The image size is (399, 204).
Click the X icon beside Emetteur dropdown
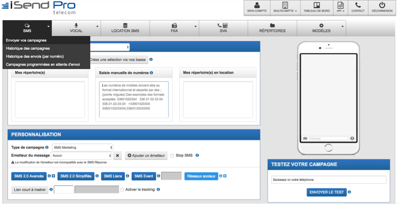[x=118, y=156]
